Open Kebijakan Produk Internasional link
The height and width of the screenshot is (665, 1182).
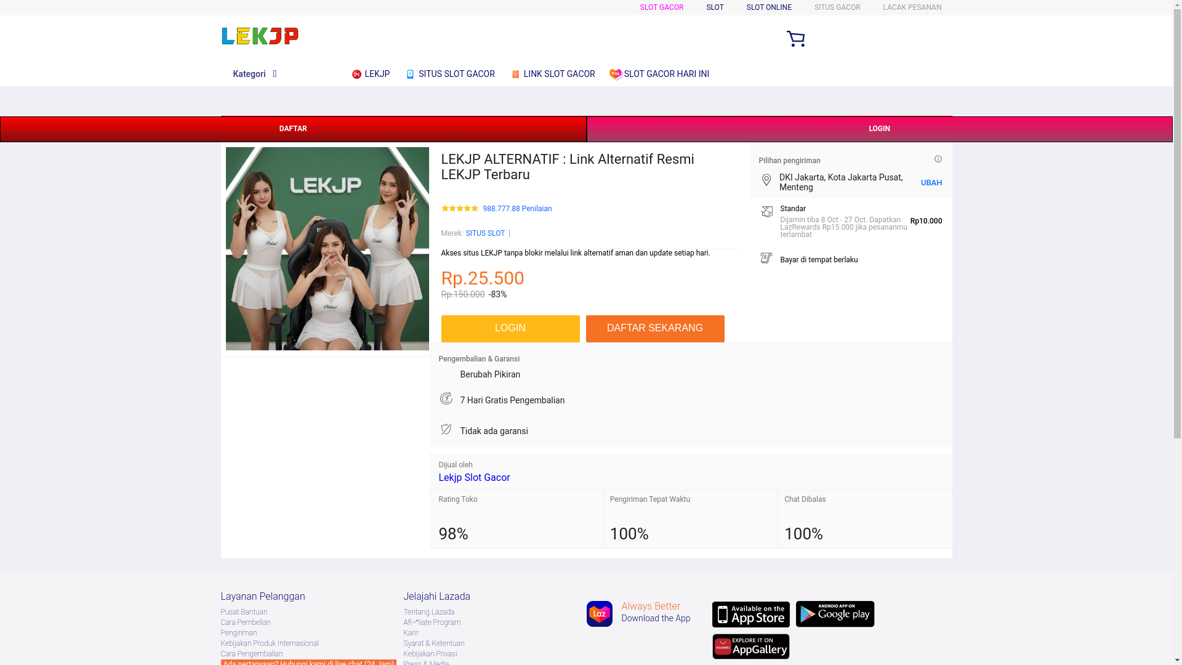[270, 643]
